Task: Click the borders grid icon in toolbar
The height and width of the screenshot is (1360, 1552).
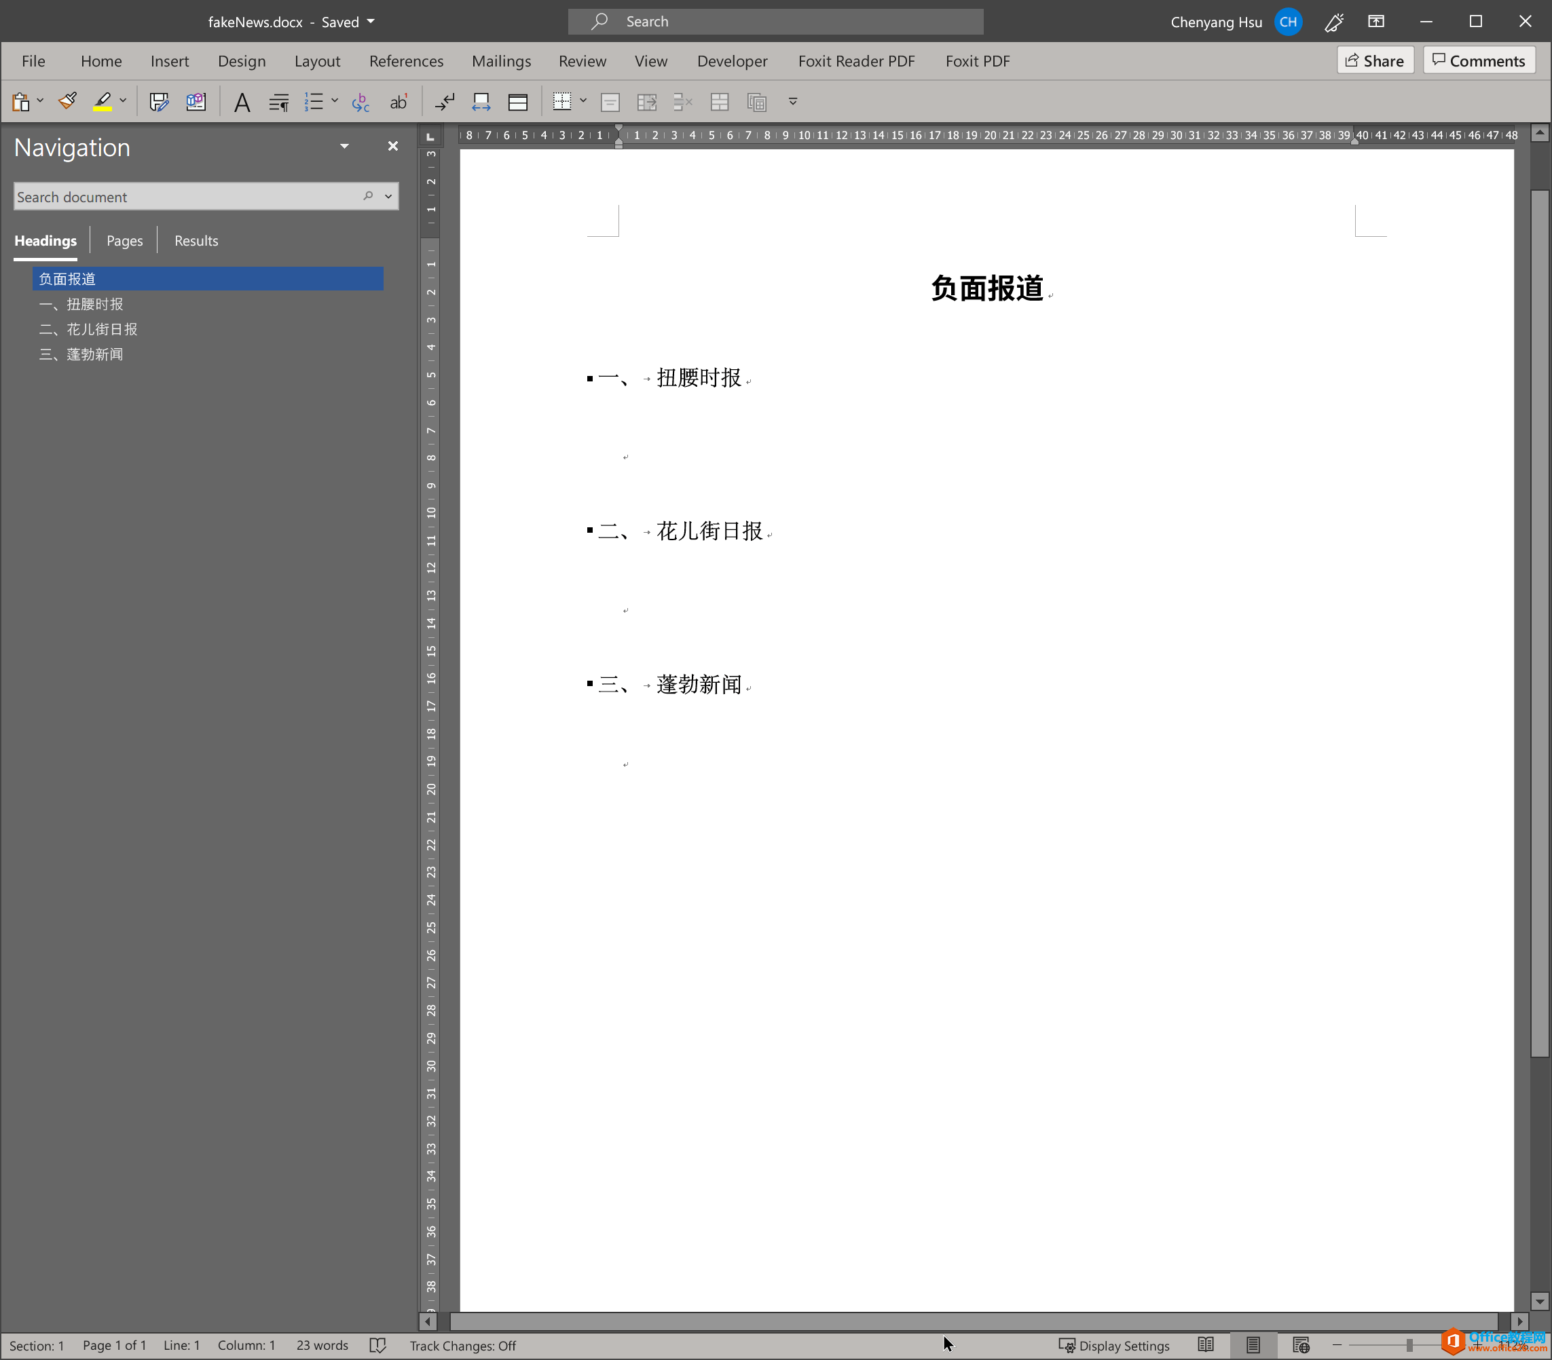Action: (x=562, y=102)
